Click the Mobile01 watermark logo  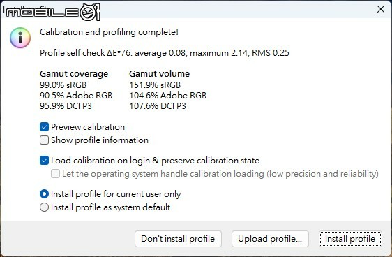click(52, 12)
